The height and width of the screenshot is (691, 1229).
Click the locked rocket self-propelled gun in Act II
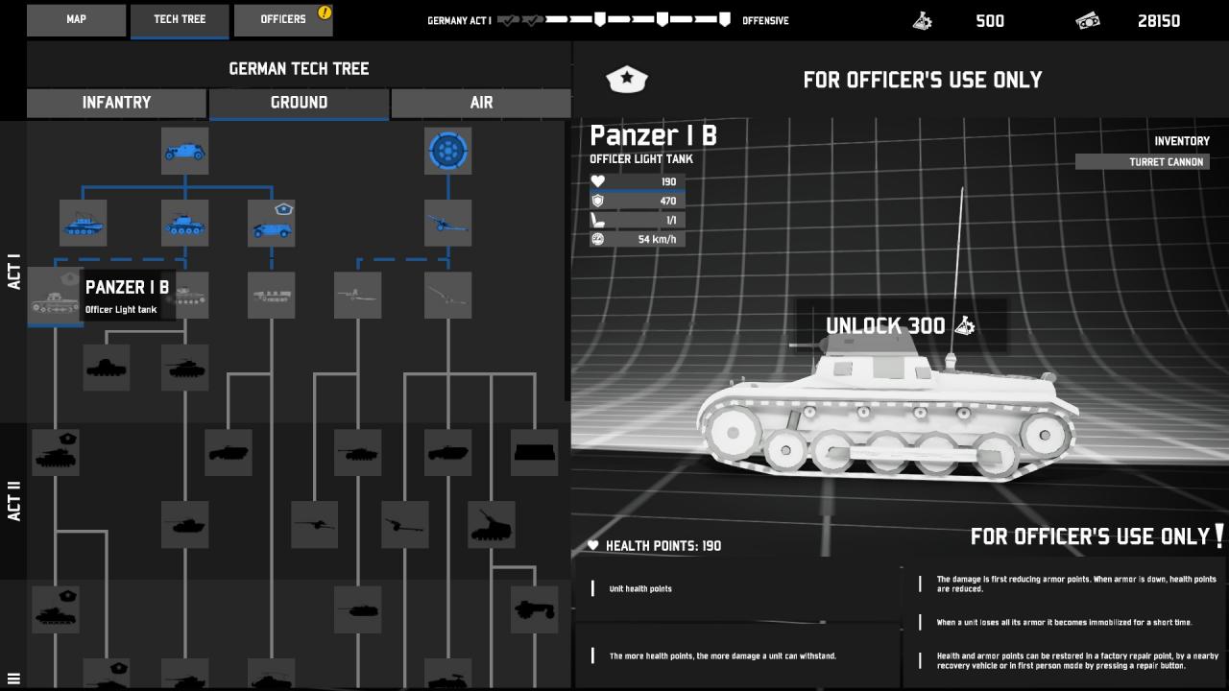point(492,525)
